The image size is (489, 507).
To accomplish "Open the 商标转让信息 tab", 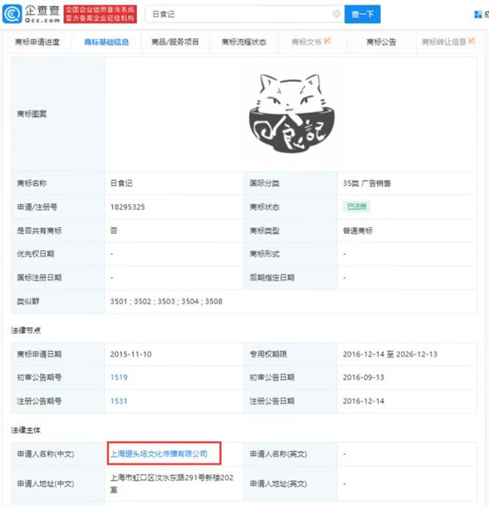I will coord(449,42).
